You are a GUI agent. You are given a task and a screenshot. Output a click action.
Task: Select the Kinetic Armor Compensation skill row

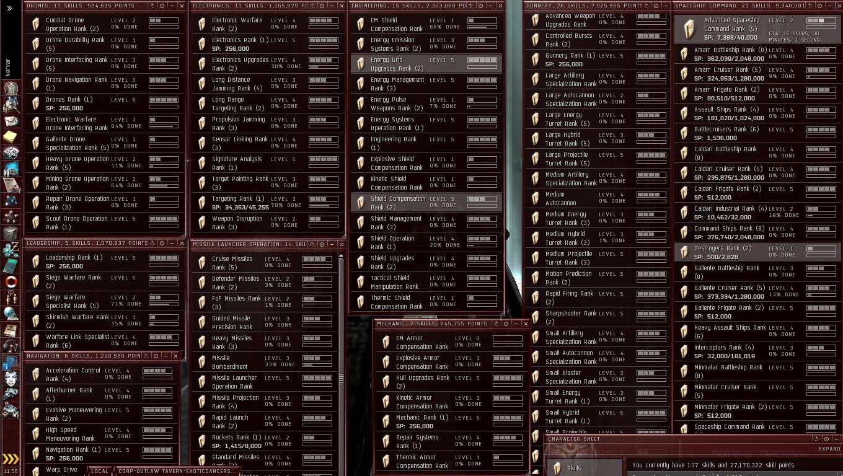pos(452,402)
